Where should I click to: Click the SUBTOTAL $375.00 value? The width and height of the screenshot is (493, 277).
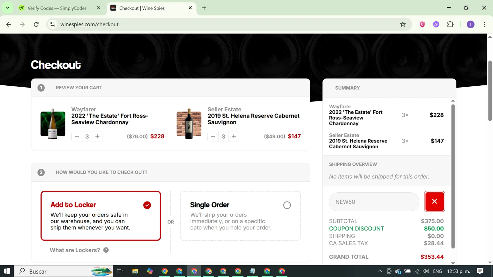(432, 221)
